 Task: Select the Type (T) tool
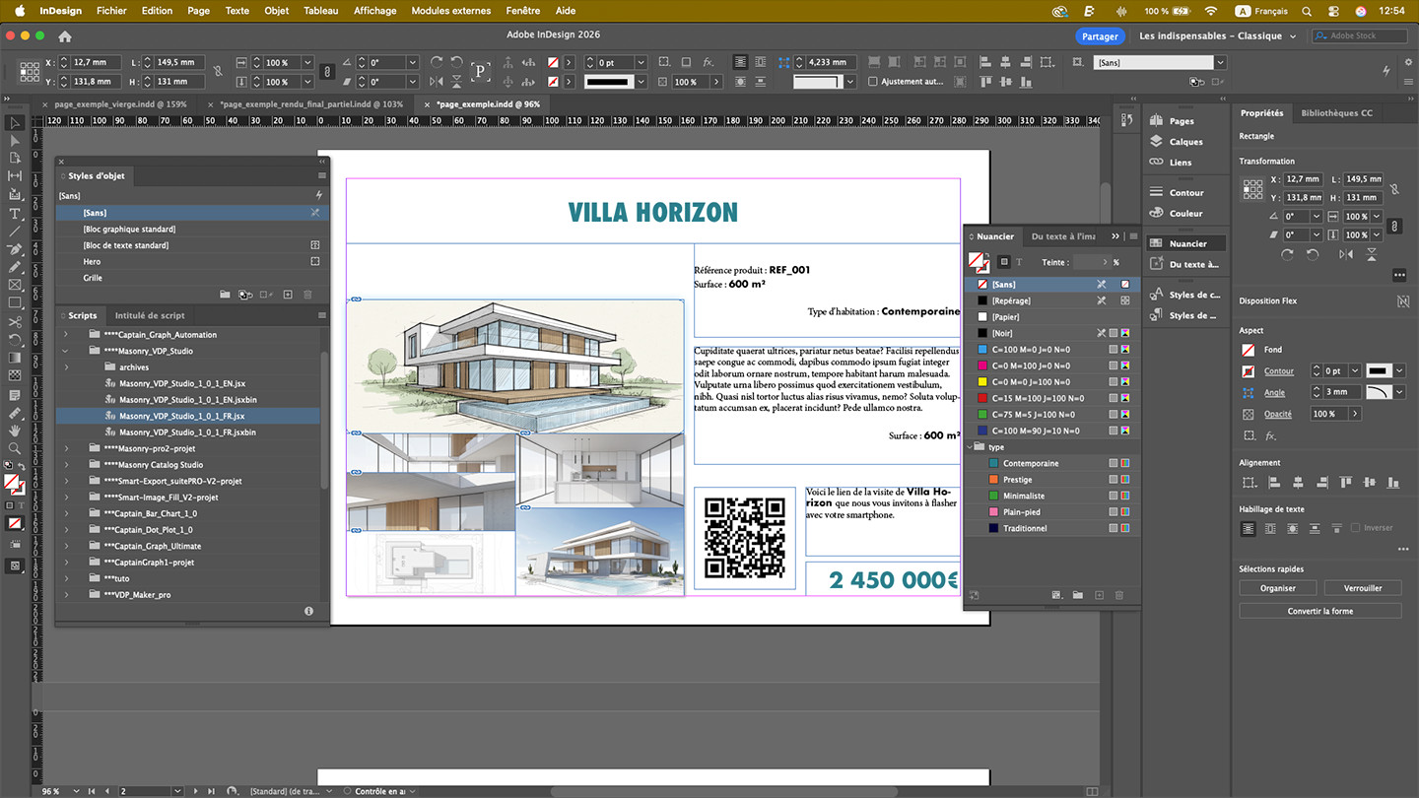(15, 213)
